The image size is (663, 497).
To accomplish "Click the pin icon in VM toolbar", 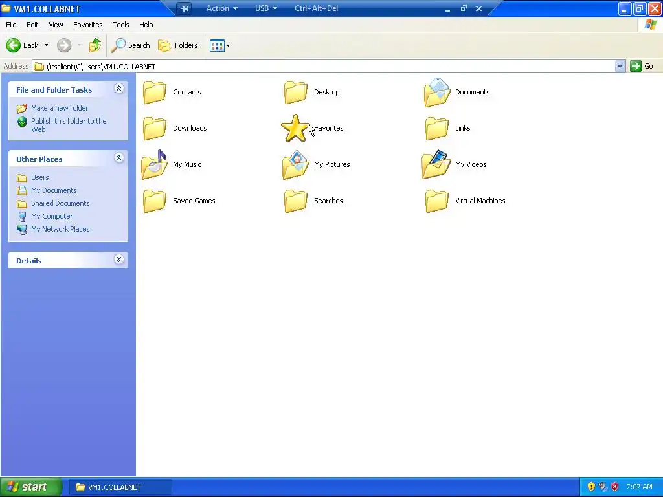I will [185, 8].
